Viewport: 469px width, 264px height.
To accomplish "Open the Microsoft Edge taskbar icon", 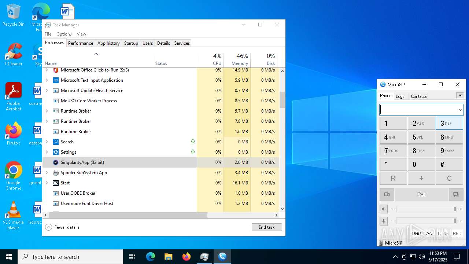I will point(151,257).
